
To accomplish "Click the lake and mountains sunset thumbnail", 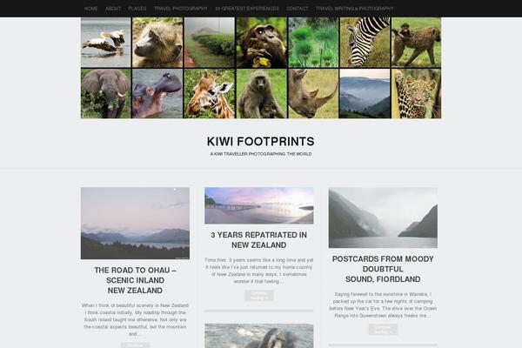I will click(135, 223).
